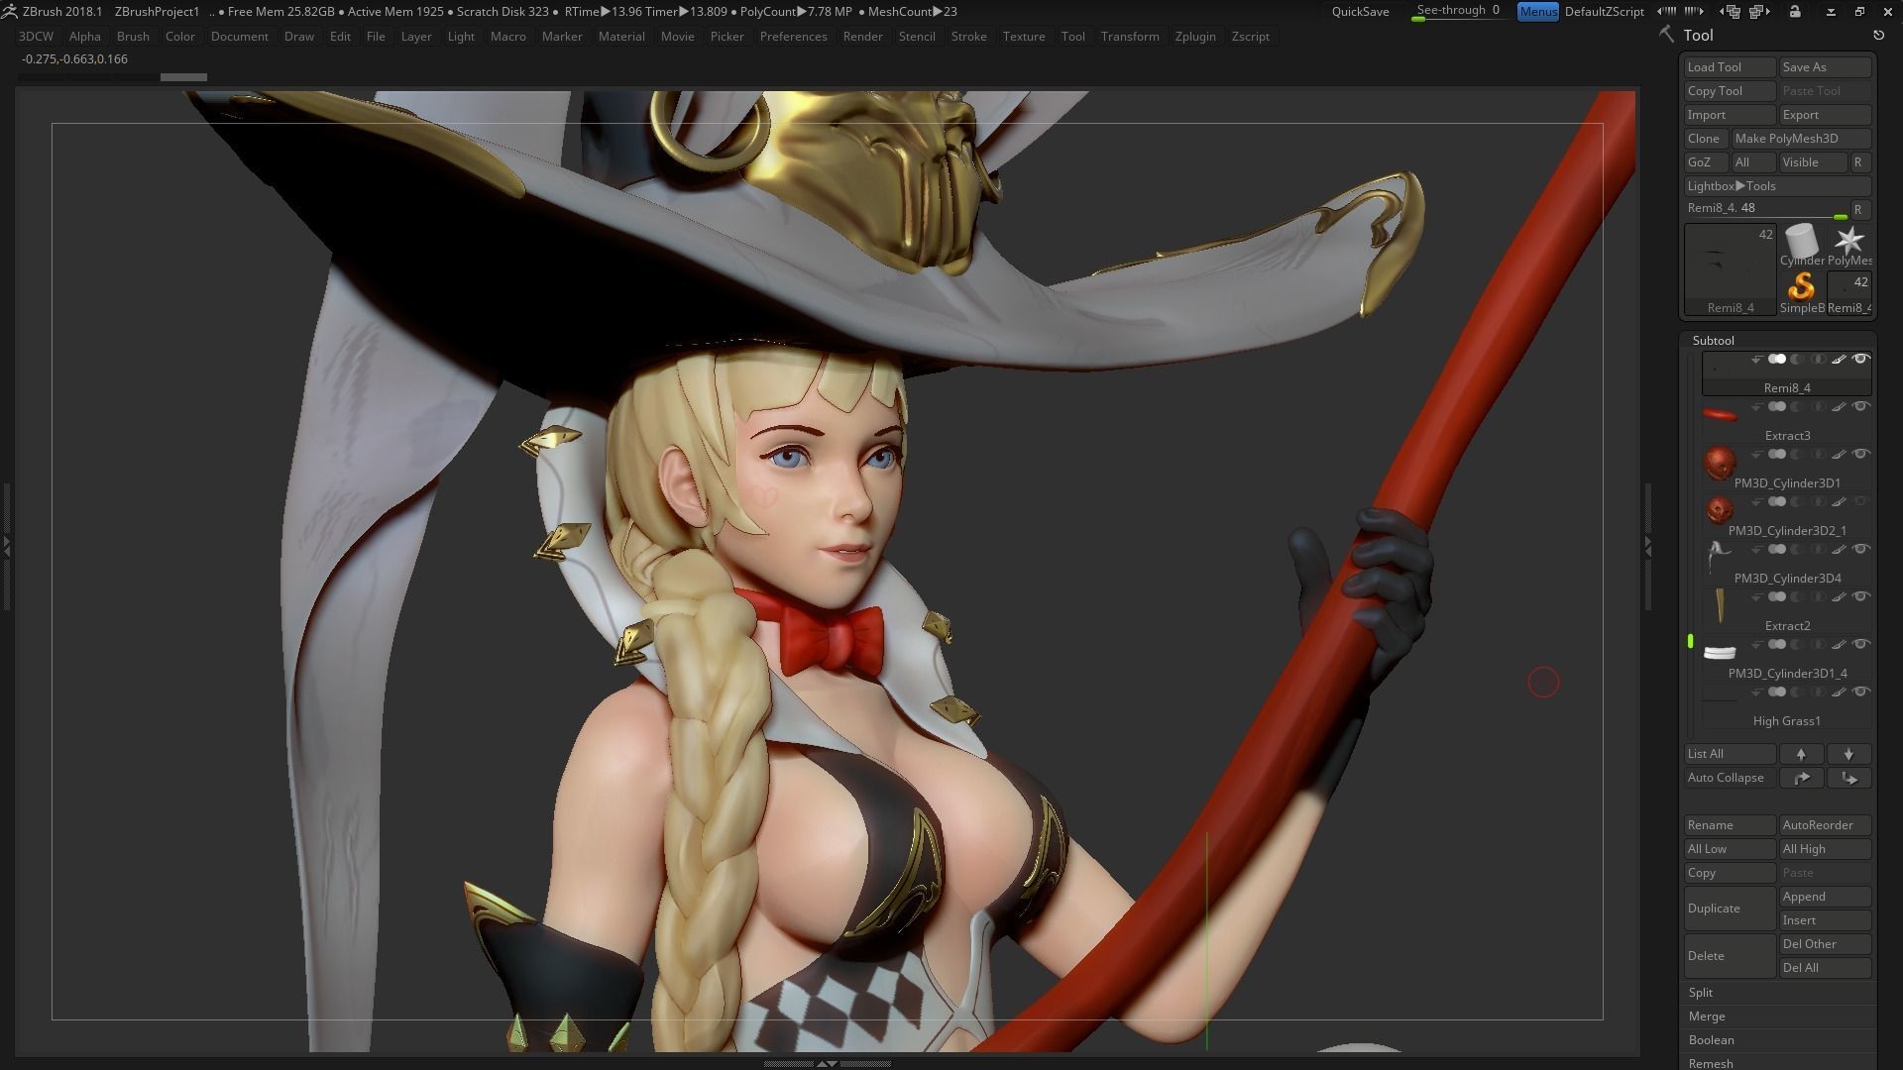The image size is (1903, 1070).
Task: Open the Stroke menu
Action: (968, 37)
